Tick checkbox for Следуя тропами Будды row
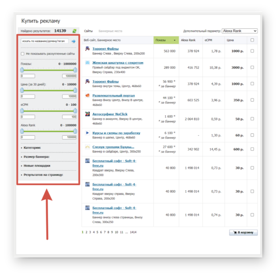The width and height of the screenshot is (280, 277). [x=252, y=149]
